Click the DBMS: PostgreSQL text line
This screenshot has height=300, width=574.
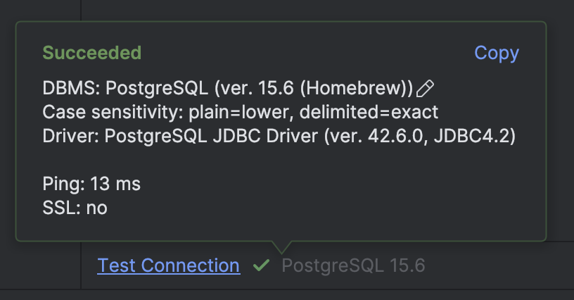[x=228, y=88]
